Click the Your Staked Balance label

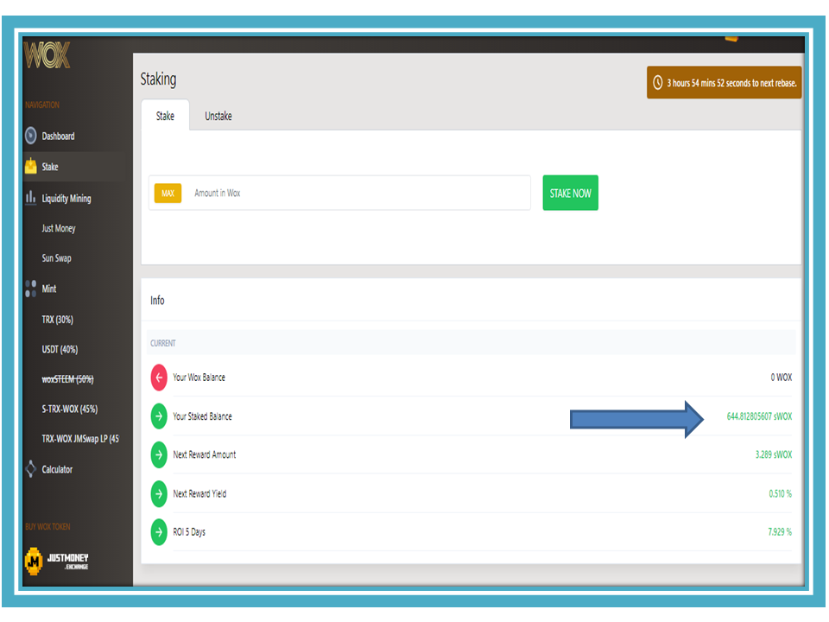point(202,416)
